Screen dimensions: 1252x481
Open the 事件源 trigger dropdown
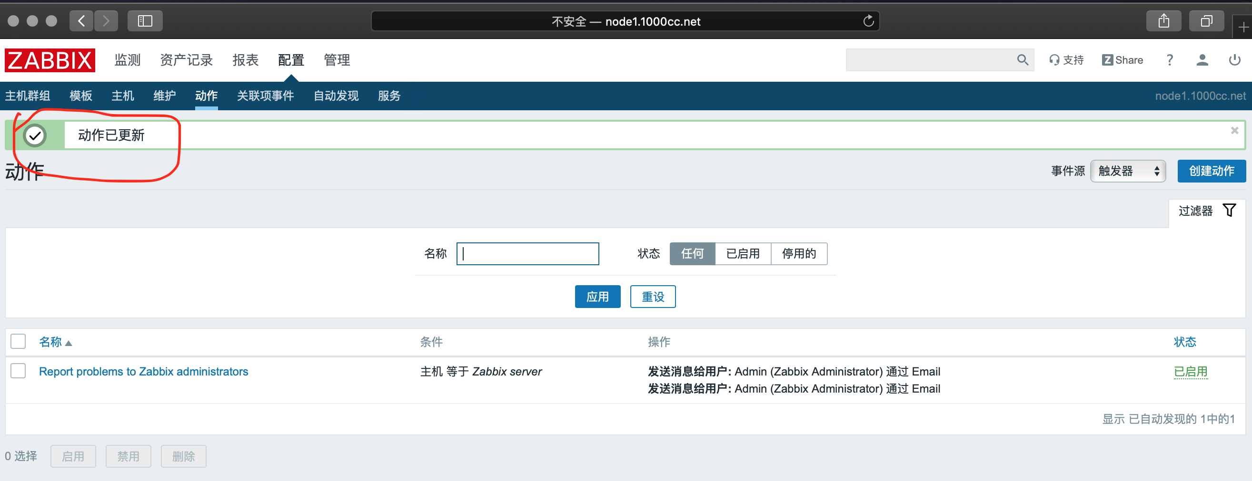click(x=1128, y=171)
